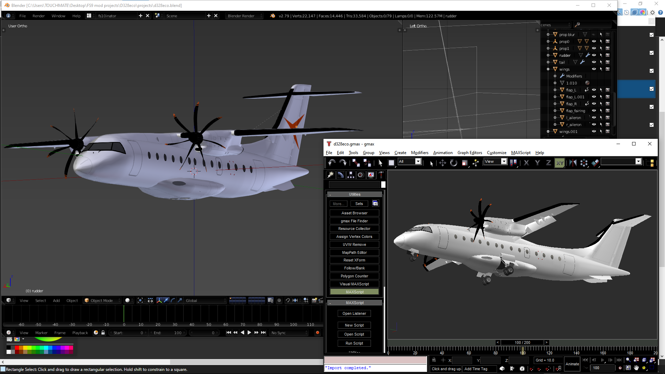Viewport: 665px width, 374px height.
Task: Collapse the Utilities rollout in gmax
Action: [354, 194]
